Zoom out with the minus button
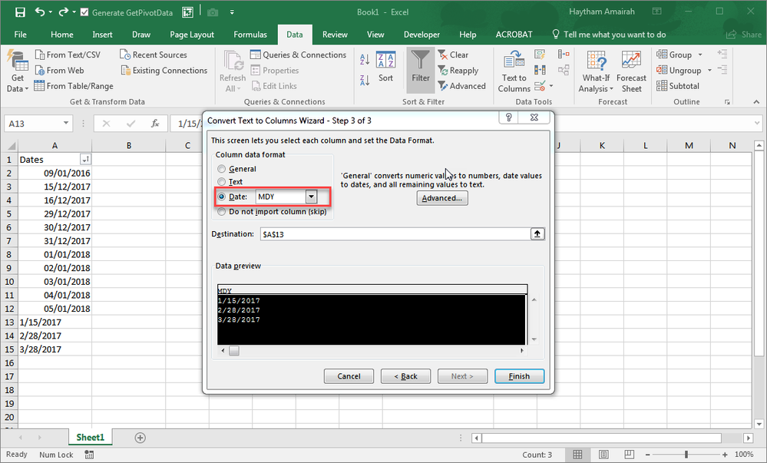 [x=647, y=455]
